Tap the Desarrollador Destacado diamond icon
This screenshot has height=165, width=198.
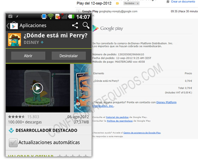[x=11, y=130]
